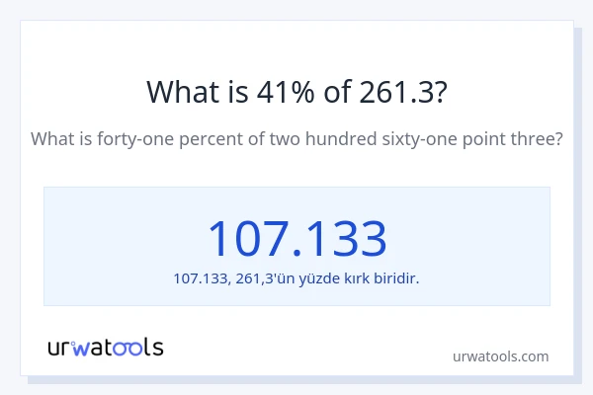Click 'three?' at the subtitle's end
The height and width of the screenshot is (395, 593).
(x=540, y=139)
